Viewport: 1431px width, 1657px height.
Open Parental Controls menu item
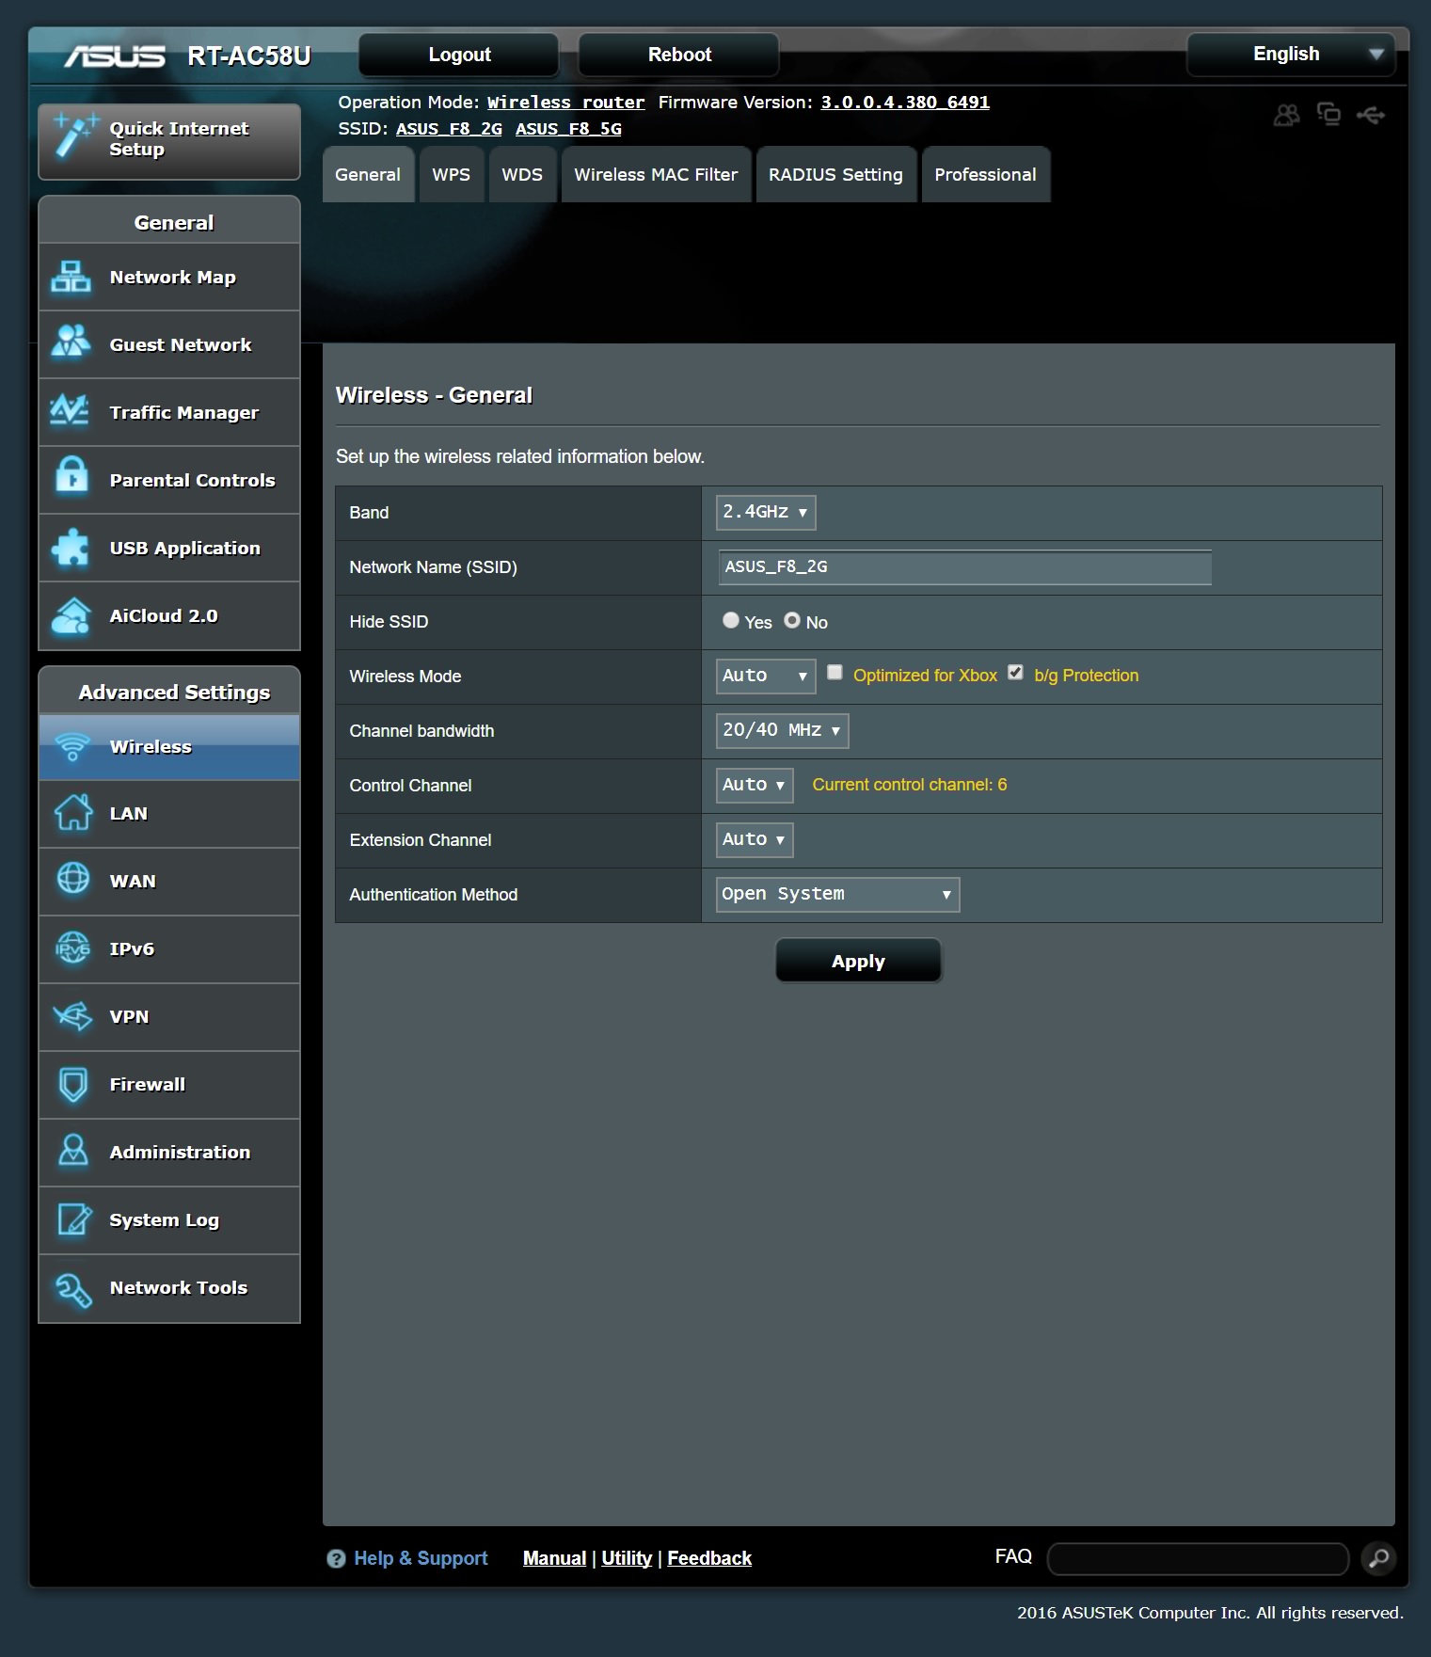(x=169, y=480)
